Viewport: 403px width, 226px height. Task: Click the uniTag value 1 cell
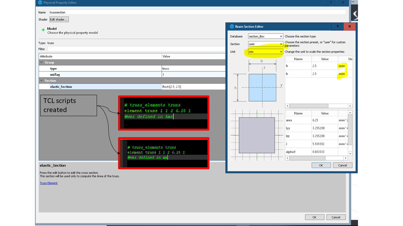click(x=193, y=75)
